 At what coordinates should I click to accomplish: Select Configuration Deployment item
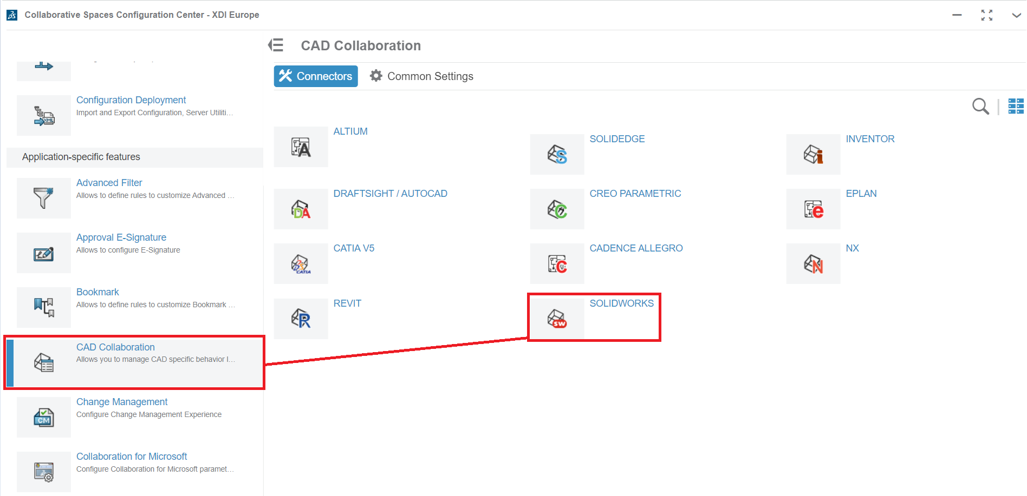[x=131, y=100]
